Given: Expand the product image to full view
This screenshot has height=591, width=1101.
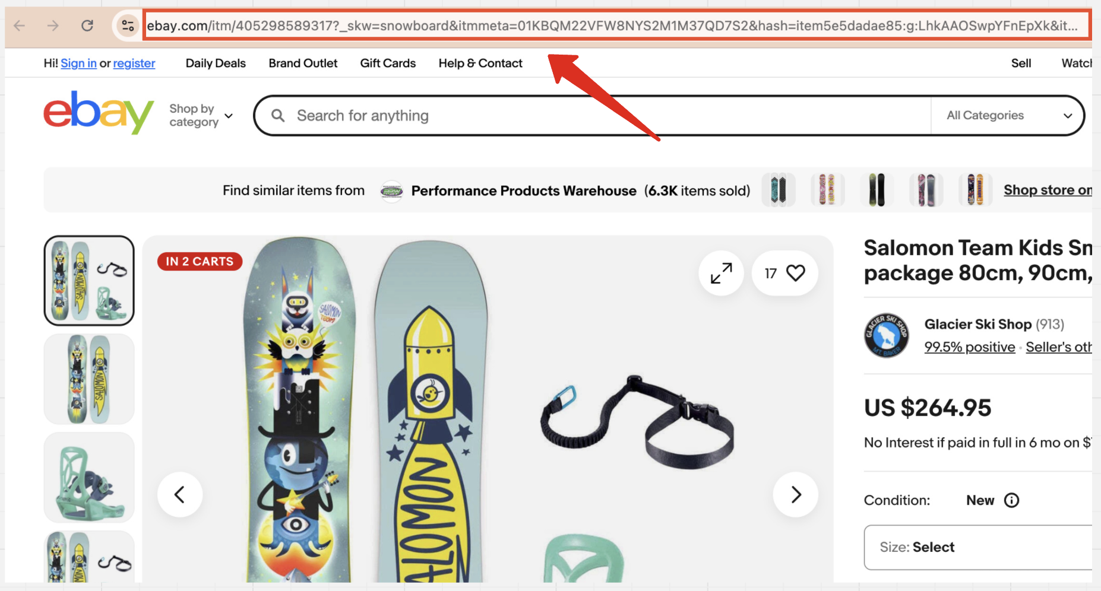Looking at the screenshot, I should tap(721, 273).
